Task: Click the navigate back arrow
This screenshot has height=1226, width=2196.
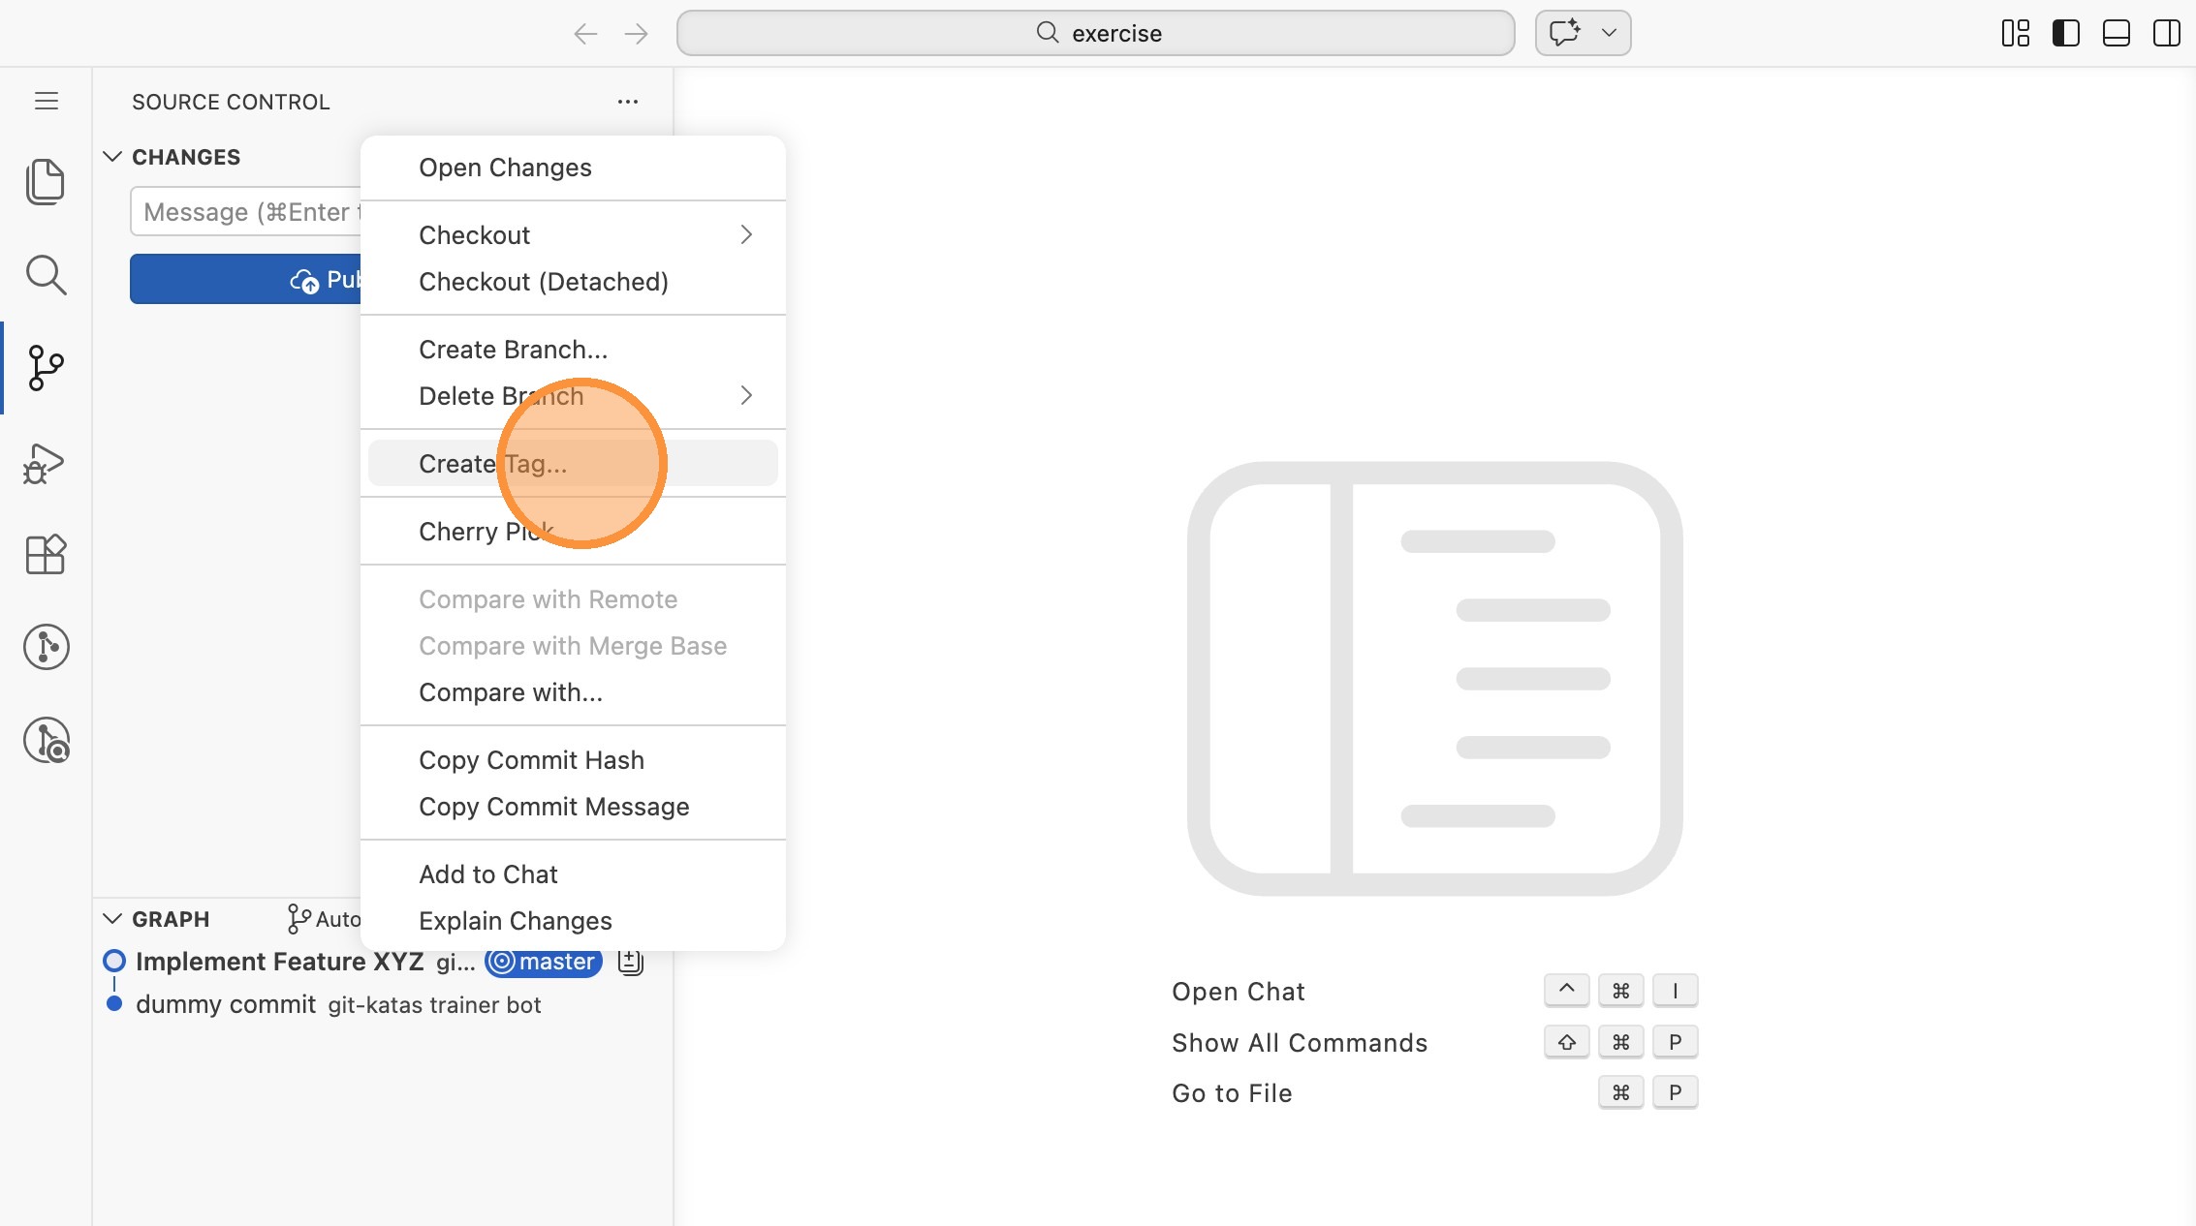Action: tap(585, 34)
